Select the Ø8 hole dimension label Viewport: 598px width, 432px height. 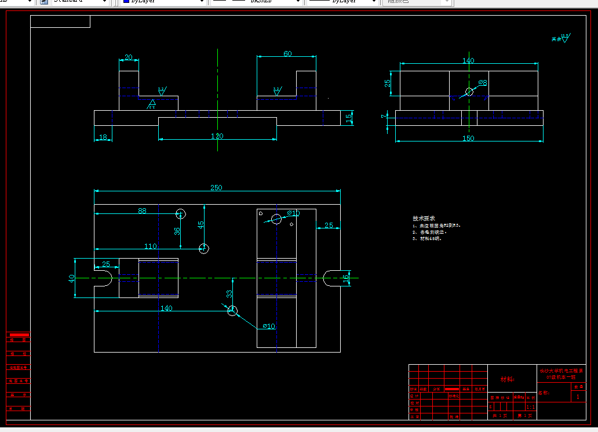click(483, 82)
